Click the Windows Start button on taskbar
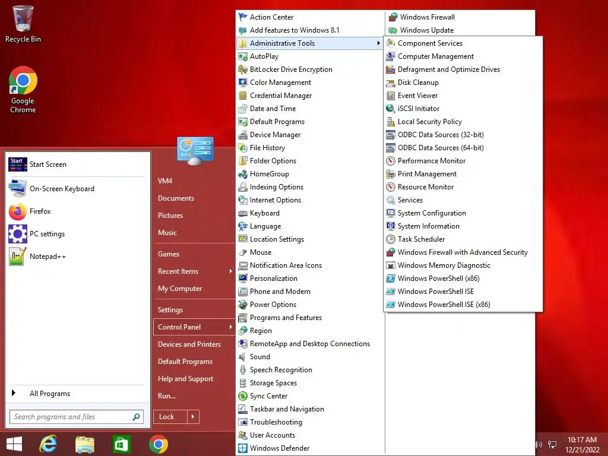 (14, 444)
